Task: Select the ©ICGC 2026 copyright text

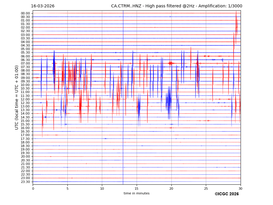Action: tap(226, 194)
